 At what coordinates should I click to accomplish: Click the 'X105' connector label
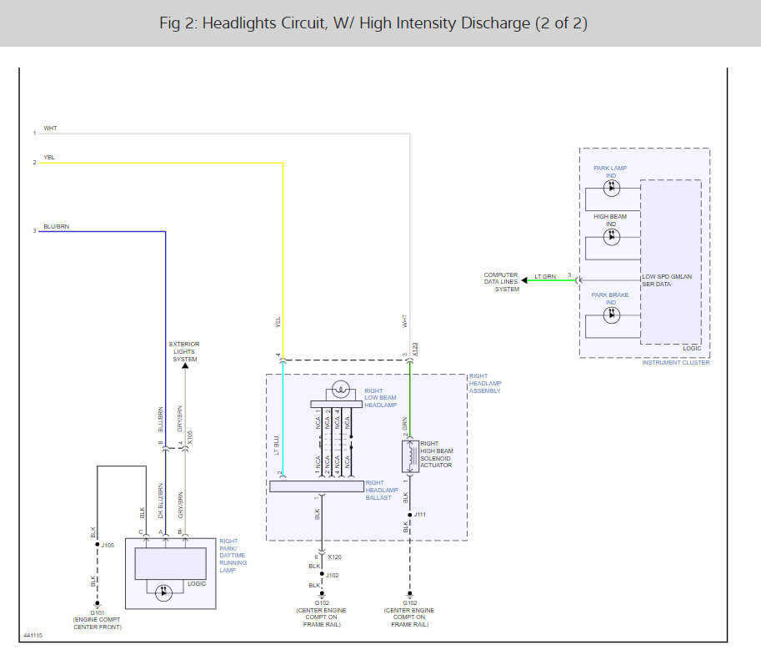coord(190,437)
